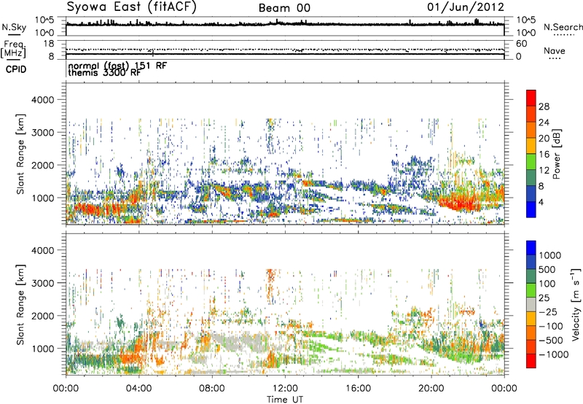Click the '20:00' time tick label
The height and width of the screenshot is (404, 583).
(x=431, y=389)
